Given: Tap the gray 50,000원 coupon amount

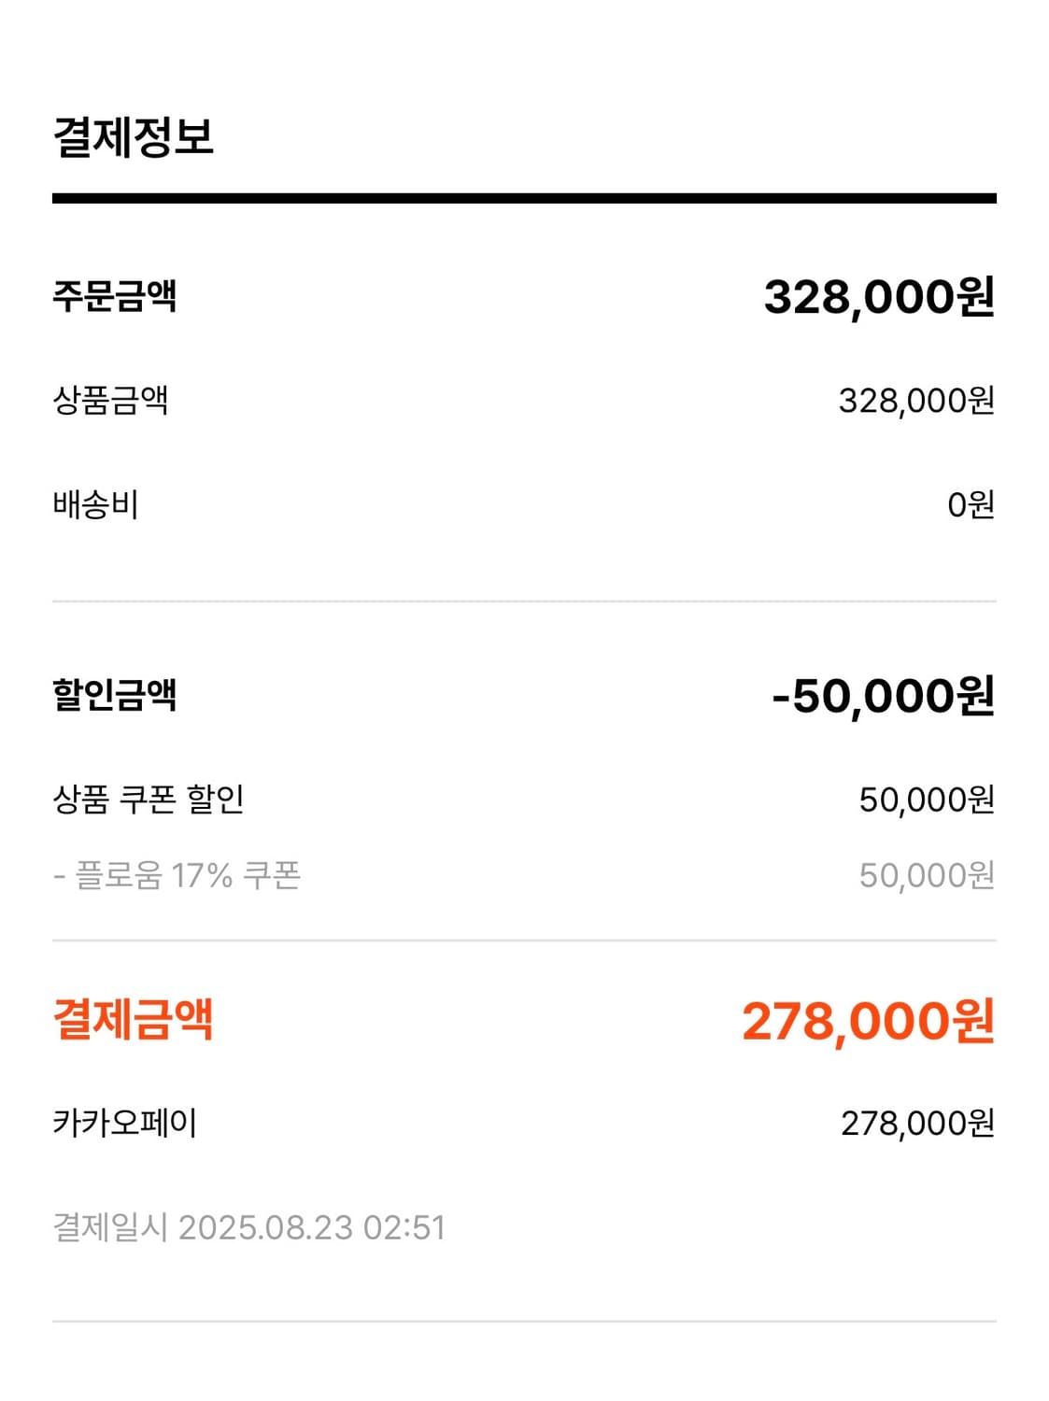Looking at the screenshot, I should 927,875.
